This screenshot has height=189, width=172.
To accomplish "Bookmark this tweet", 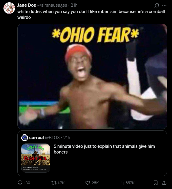I will click(156, 183).
